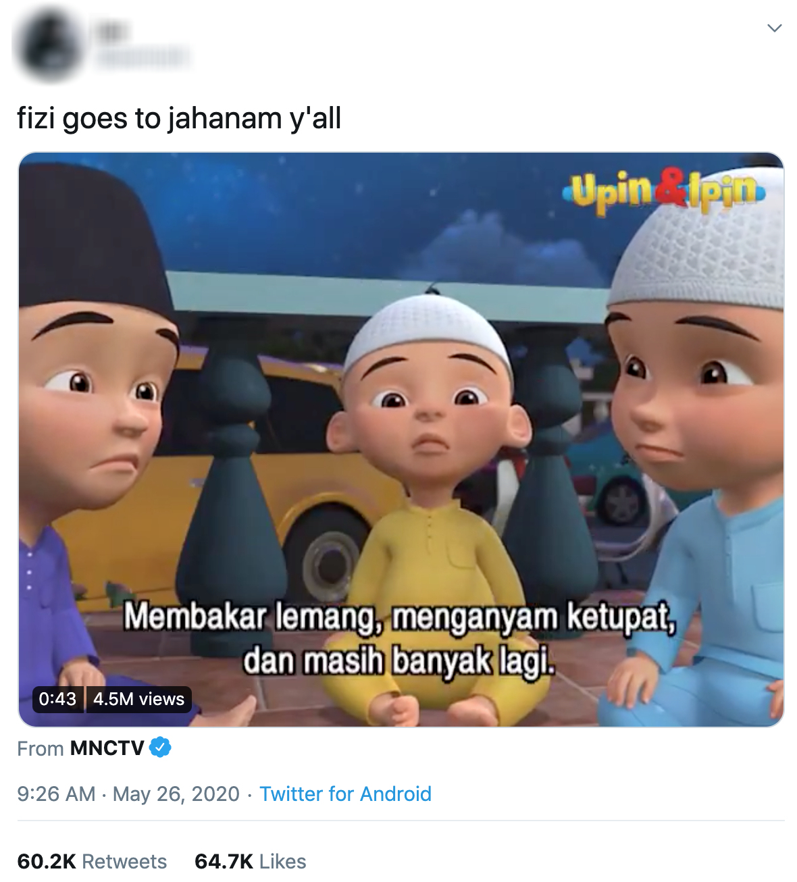This screenshot has height=882, width=797.
Task: Open the blurred profile avatar
Action: pos(49,45)
